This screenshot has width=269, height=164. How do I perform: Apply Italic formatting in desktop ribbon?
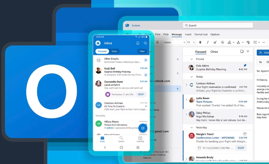tap(207, 43)
